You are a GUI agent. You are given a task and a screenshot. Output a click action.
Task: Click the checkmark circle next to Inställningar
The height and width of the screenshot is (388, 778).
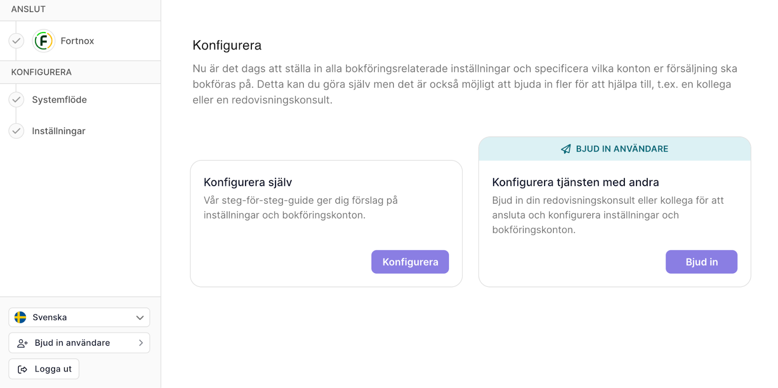pos(17,131)
